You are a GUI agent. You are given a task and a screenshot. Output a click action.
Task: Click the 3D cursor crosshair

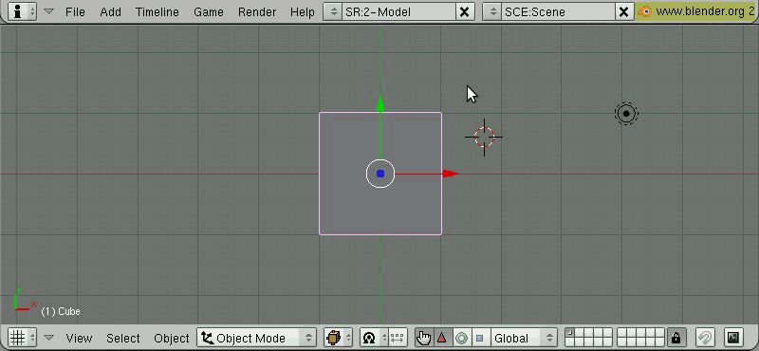pyautogui.click(x=484, y=138)
